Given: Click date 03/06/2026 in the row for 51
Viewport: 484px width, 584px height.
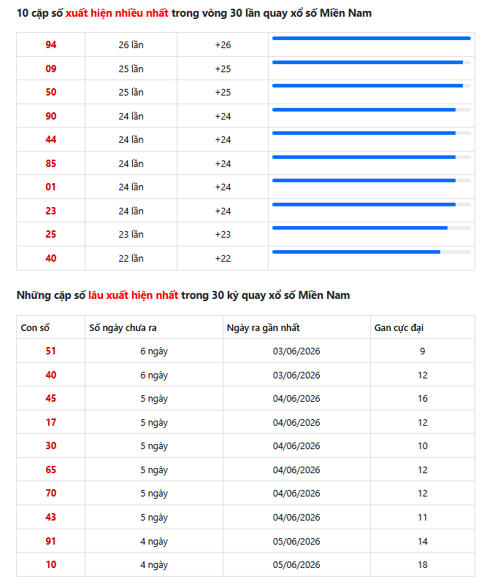Looking at the screenshot, I should [x=296, y=351].
